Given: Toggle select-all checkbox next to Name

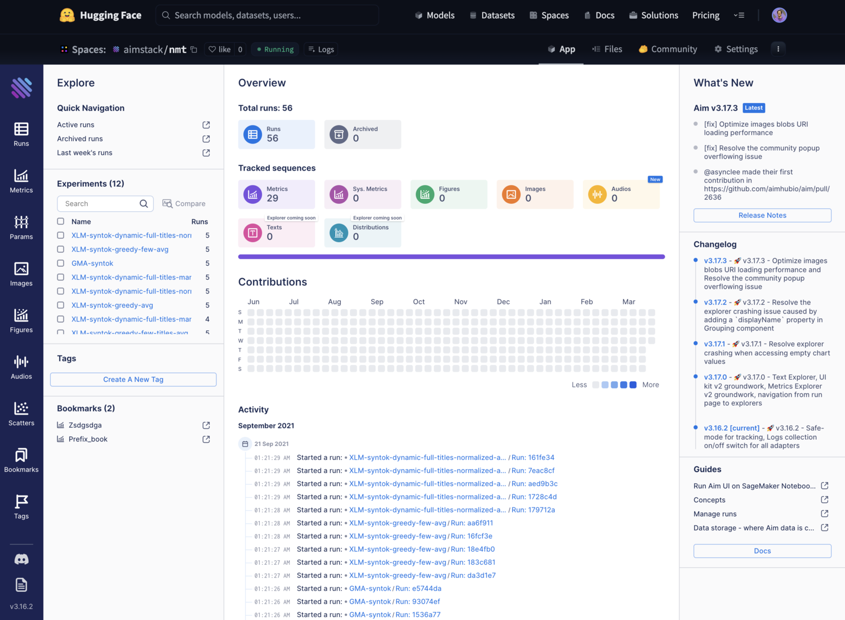Looking at the screenshot, I should click(x=61, y=221).
